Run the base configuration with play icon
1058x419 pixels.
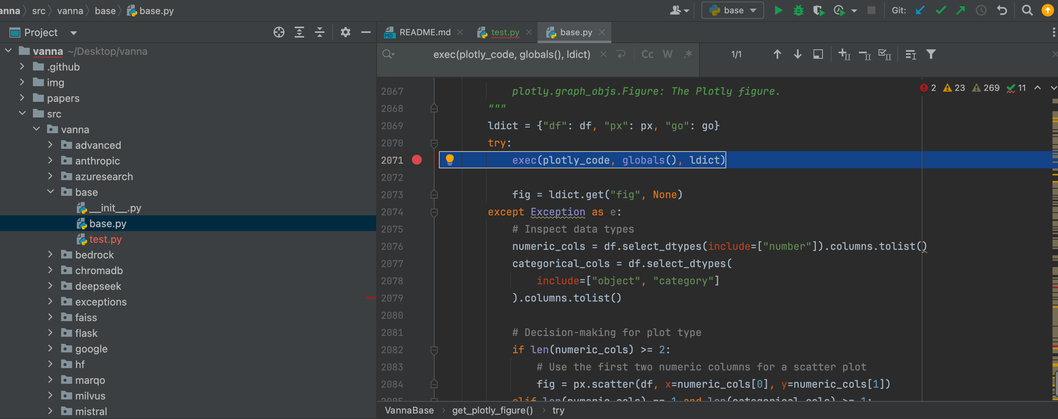(778, 10)
